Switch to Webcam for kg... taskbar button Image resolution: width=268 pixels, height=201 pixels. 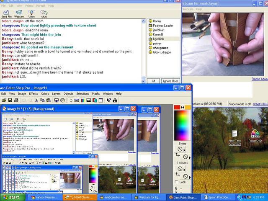pyautogui.click(x=148, y=197)
